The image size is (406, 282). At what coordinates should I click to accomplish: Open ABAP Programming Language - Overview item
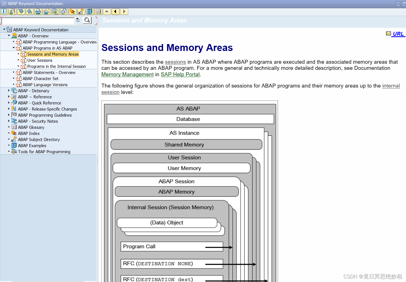(x=60, y=42)
